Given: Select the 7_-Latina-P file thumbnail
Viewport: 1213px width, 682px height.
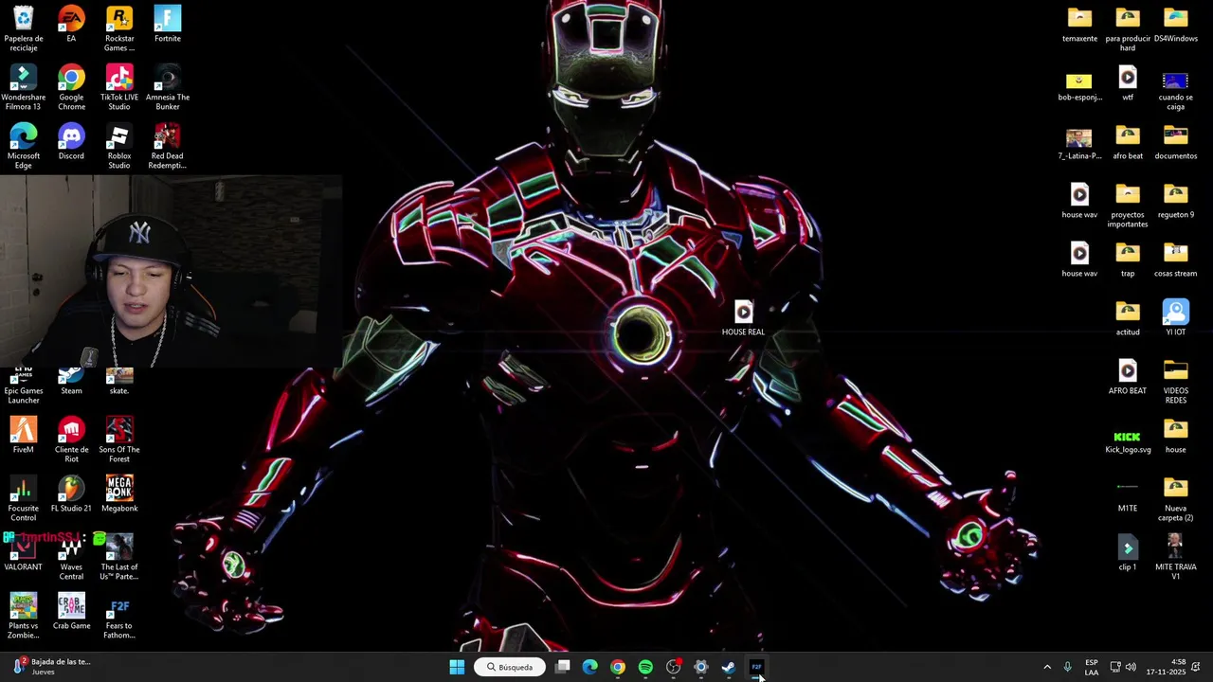Looking at the screenshot, I should click(1079, 144).
